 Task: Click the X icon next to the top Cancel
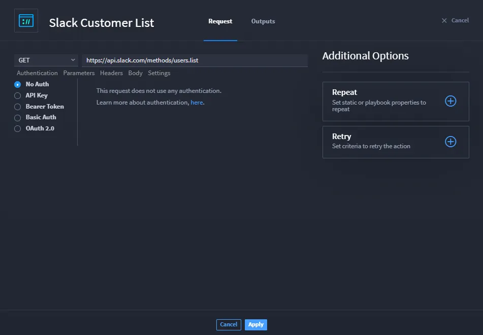coord(444,21)
